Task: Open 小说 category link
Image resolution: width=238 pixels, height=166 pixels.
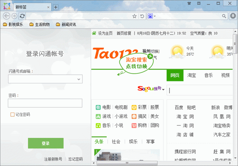Action: coord(119,125)
